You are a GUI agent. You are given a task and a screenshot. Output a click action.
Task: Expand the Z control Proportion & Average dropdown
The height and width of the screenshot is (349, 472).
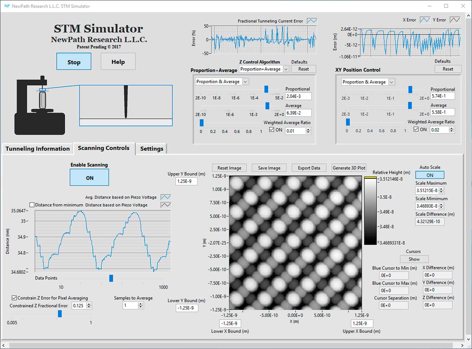point(245,82)
